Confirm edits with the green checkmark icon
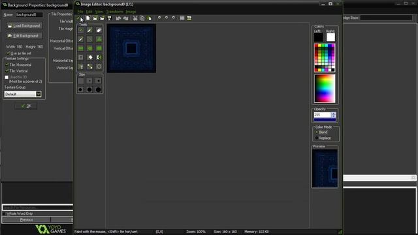 click(79, 18)
